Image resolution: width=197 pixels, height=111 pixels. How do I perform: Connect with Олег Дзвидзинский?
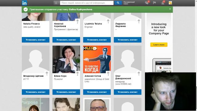tap(127, 92)
